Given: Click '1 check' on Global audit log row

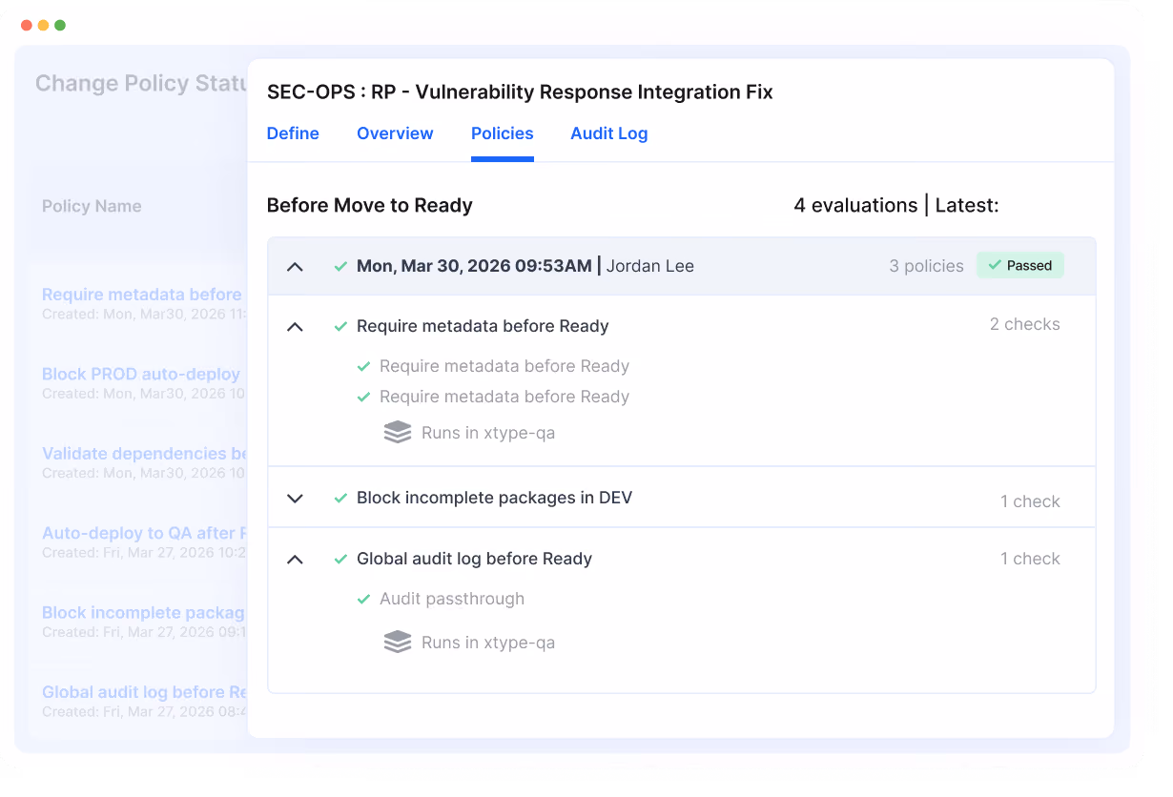Looking at the screenshot, I should tap(1030, 559).
